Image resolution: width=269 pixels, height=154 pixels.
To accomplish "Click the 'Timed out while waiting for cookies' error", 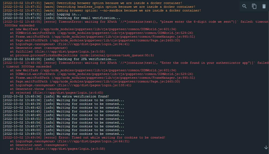I will click(x=80, y=137).
